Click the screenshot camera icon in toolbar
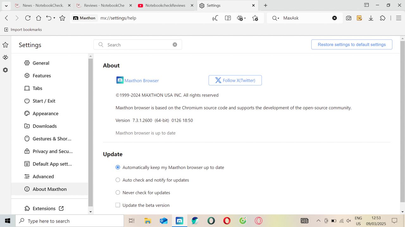Image resolution: width=405 pixels, height=227 pixels. click(348, 18)
